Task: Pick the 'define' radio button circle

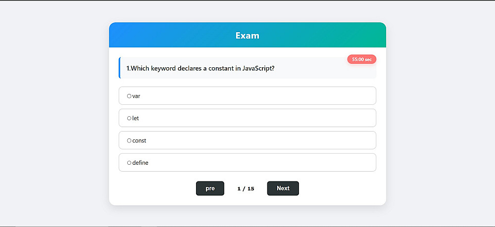Action: (129, 163)
